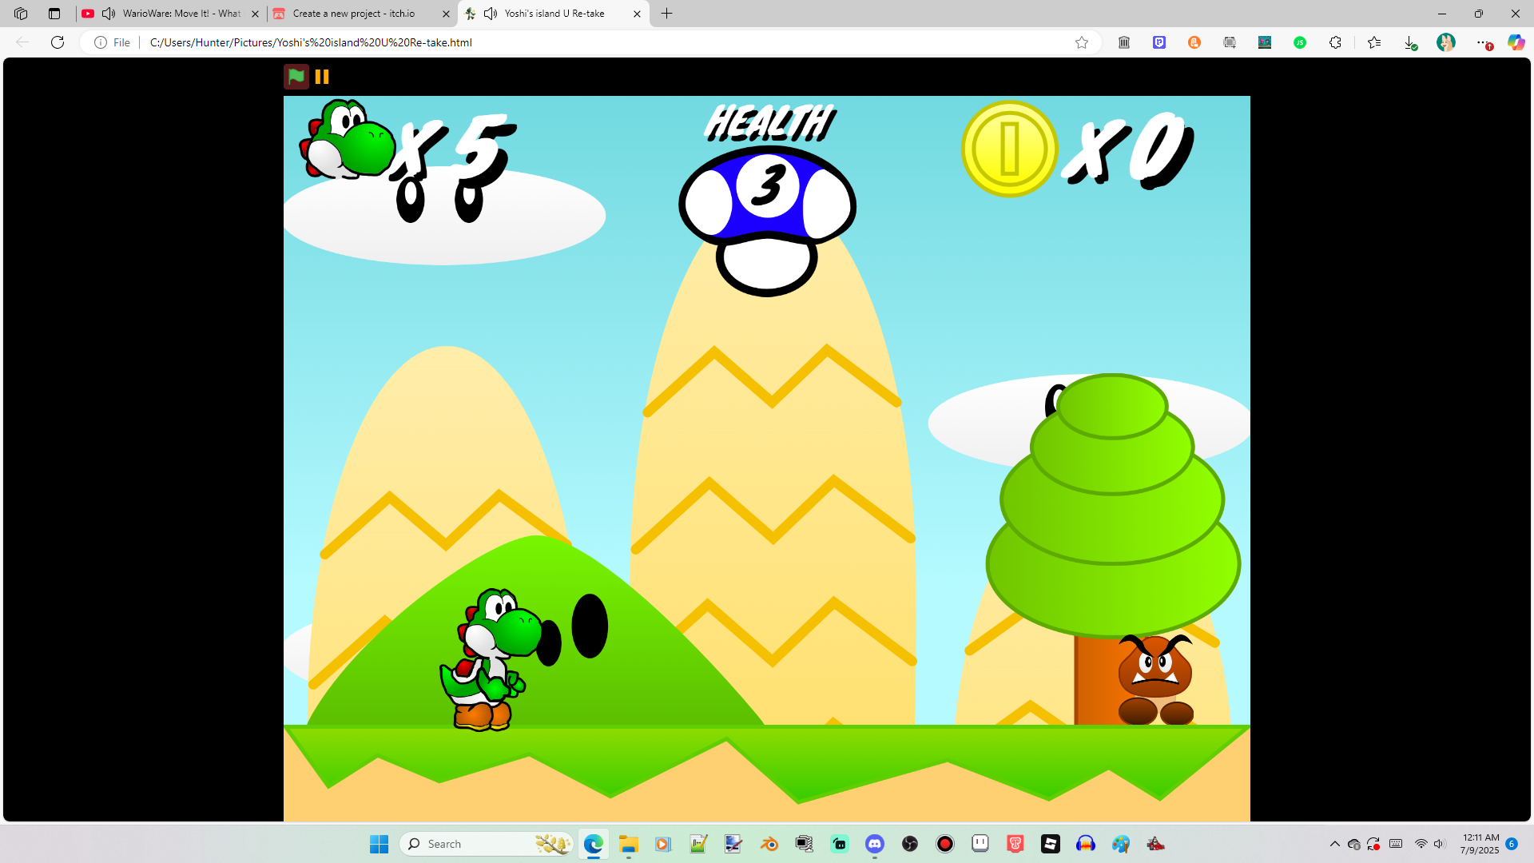This screenshot has width=1534, height=863.
Task: Open the touch keyboard tray icon
Action: [x=1396, y=844]
